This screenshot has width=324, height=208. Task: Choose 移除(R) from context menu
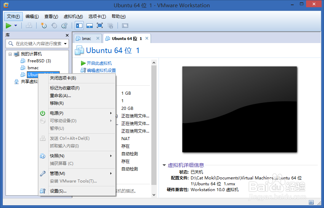[x=82, y=103]
